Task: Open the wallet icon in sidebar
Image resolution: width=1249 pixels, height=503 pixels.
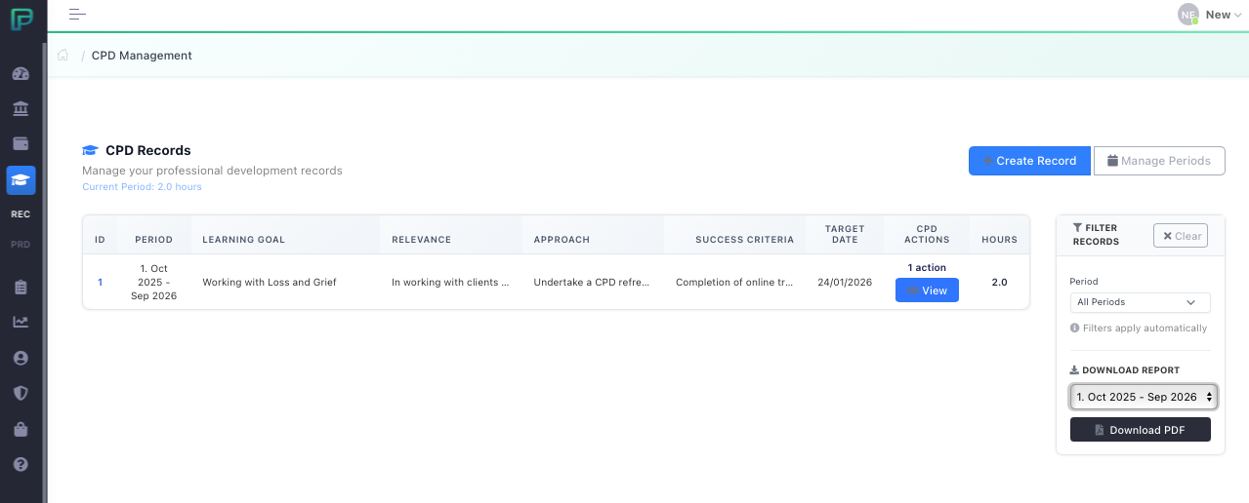Action: pos(21,144)
